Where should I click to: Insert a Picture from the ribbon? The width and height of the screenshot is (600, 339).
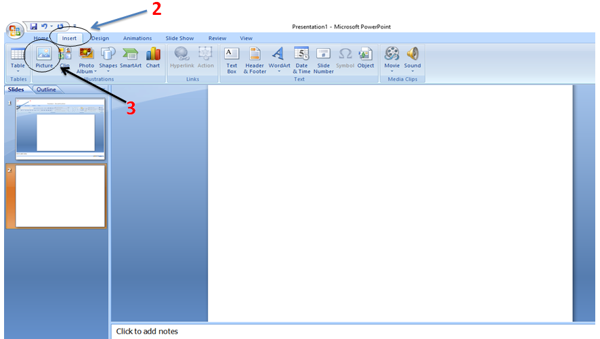pyautogui.click(x=44, y=58)
